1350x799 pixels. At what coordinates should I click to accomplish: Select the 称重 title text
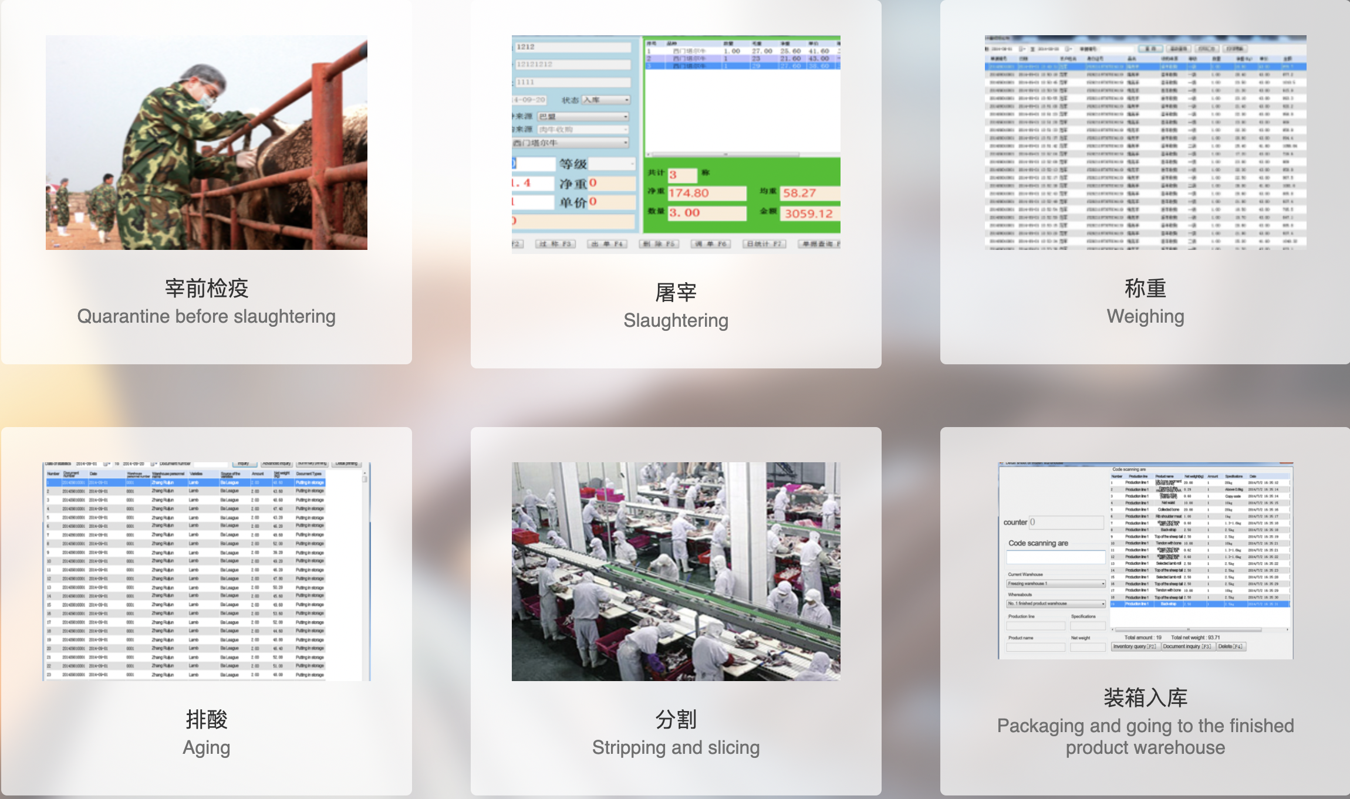(x=1145, y=289)
